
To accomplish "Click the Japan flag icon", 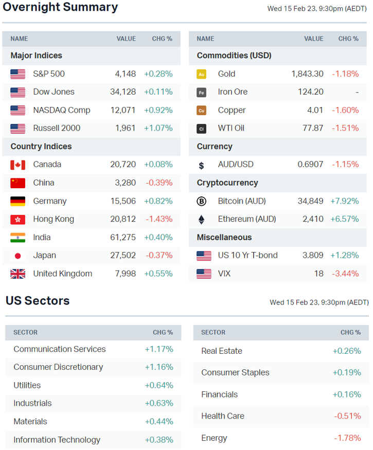I will click(x=17, y=256).
